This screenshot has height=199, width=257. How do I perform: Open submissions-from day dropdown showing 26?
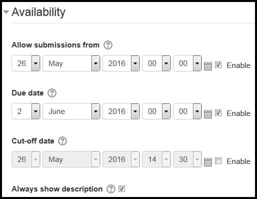click(x=26, y=63)
